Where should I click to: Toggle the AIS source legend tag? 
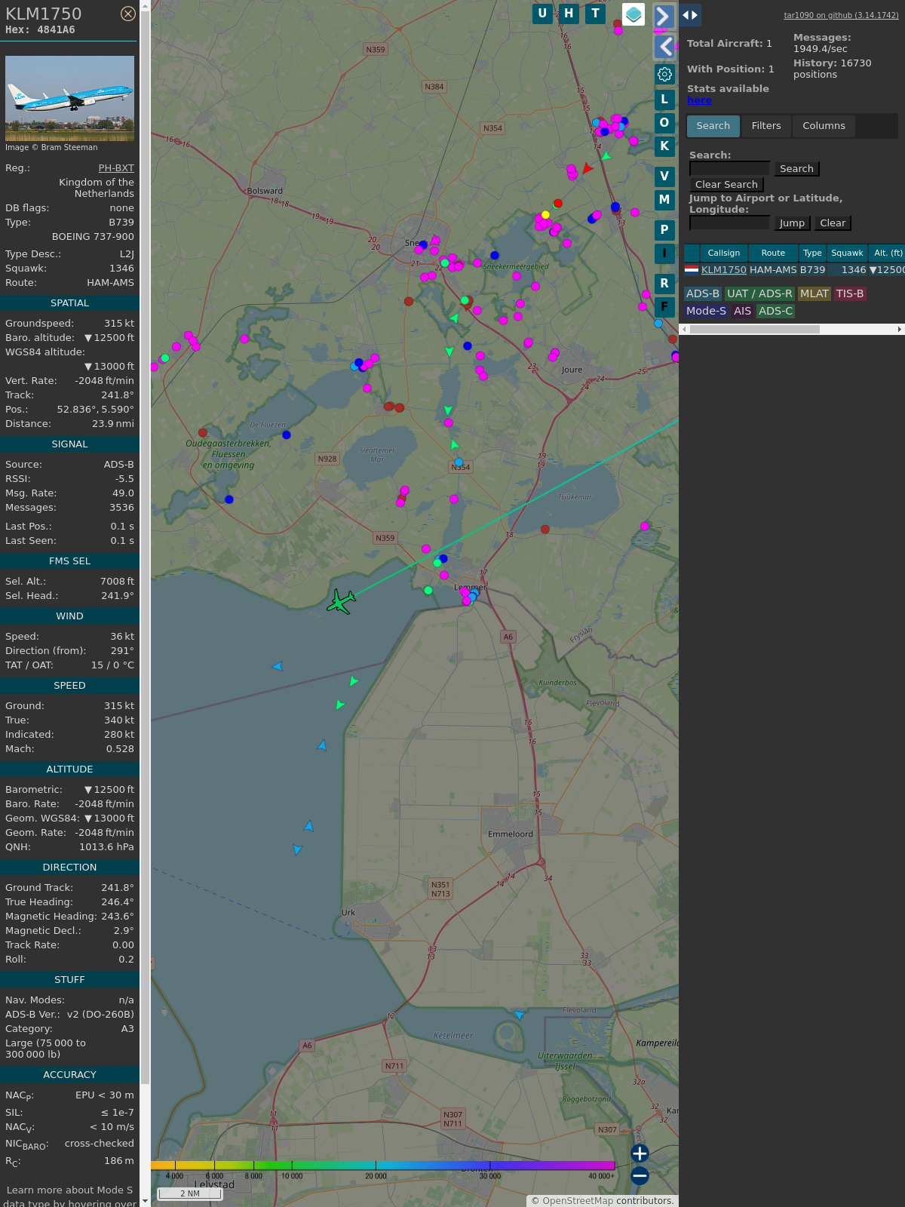pos(743,312)
